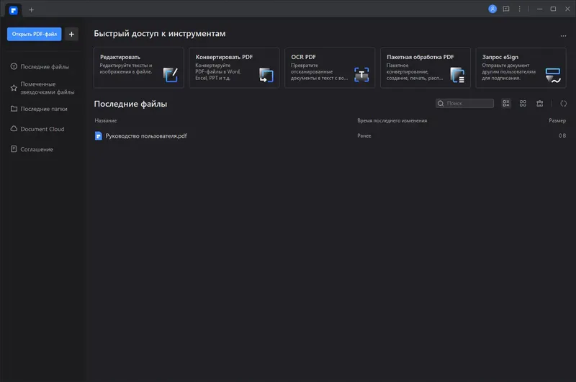Open the Конвертировать PDF card

pyautogui.click(x=235, y=68)
